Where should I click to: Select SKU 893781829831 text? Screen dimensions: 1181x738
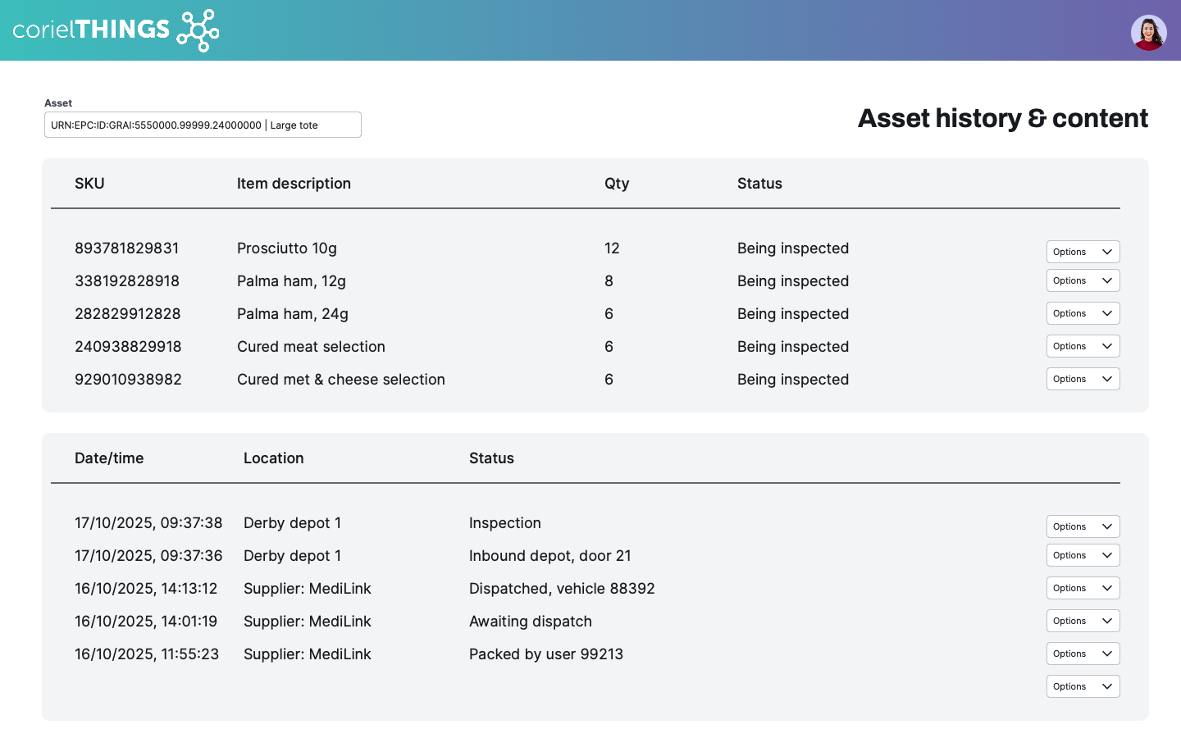[x=126, y=248]
